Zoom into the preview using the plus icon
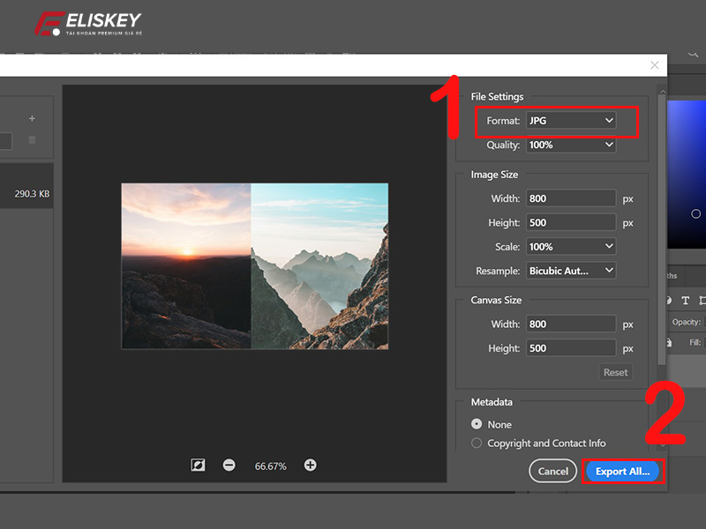This screenshot has width=706, height=529. pos(310,466)
